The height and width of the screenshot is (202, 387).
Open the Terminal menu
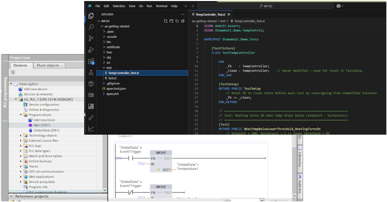click(162, 6)
